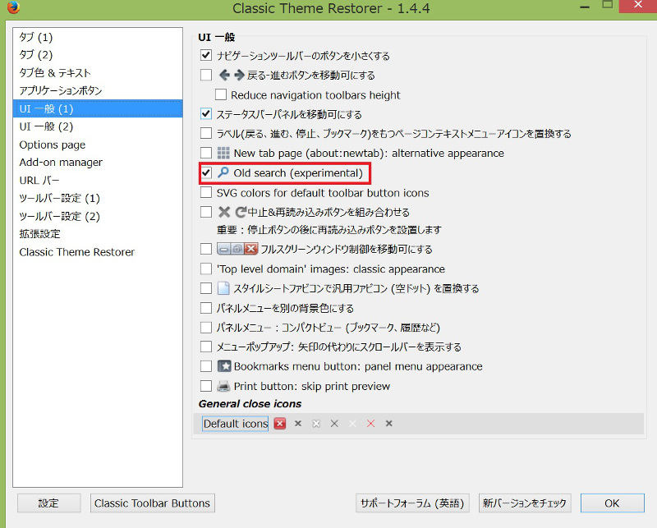Enable 'Top level domain' images classic appearance
The height and width of the screenshot is (528, 657).
tap(206, 269)
